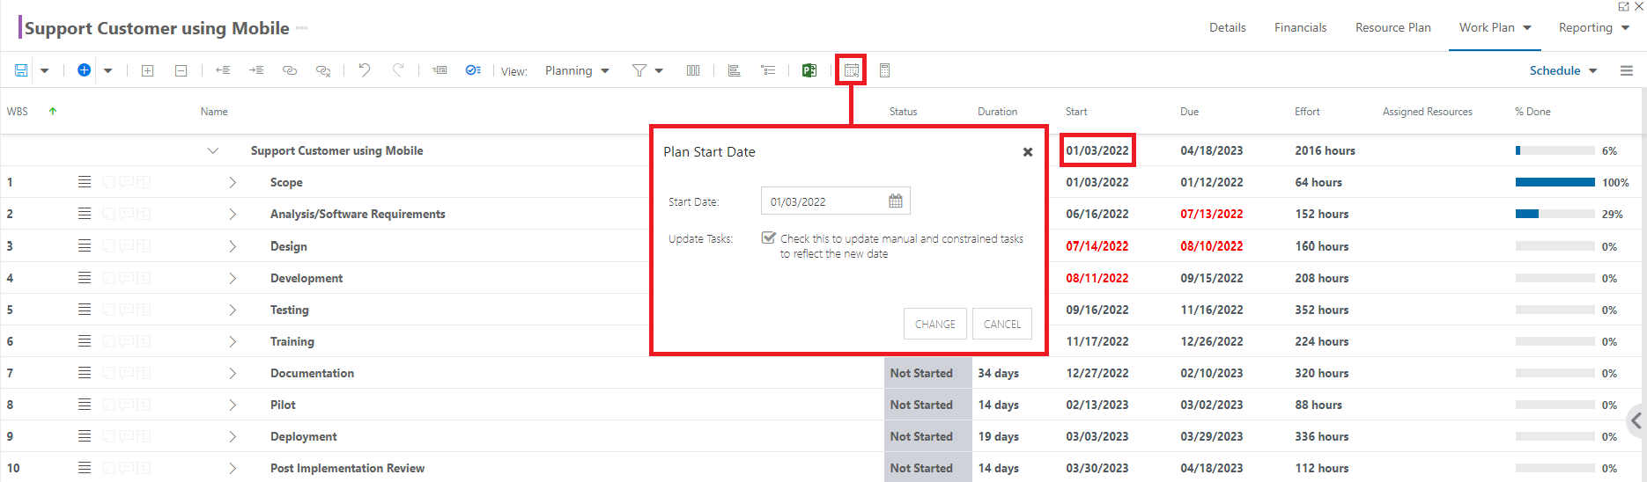This screenshot has width=1647, height=482.
Task: Click the Scope 100% progress bar
Action: point(1555,182)
